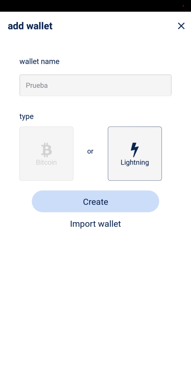Tap the Bitcoin logo icon
191x383 pixels.
[x=46, y=150]
